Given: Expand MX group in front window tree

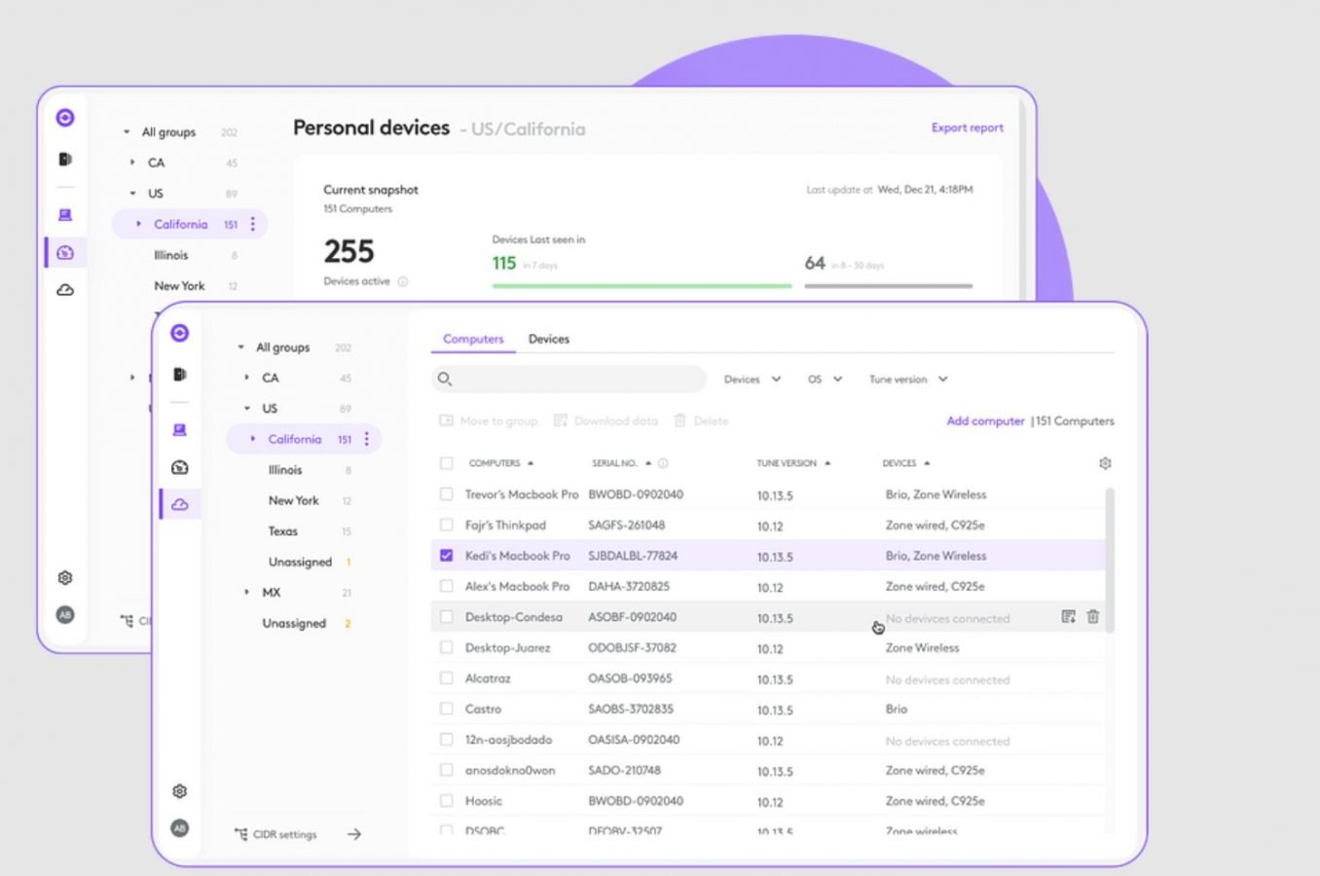Looking at the screenshot, I should 246,592.
